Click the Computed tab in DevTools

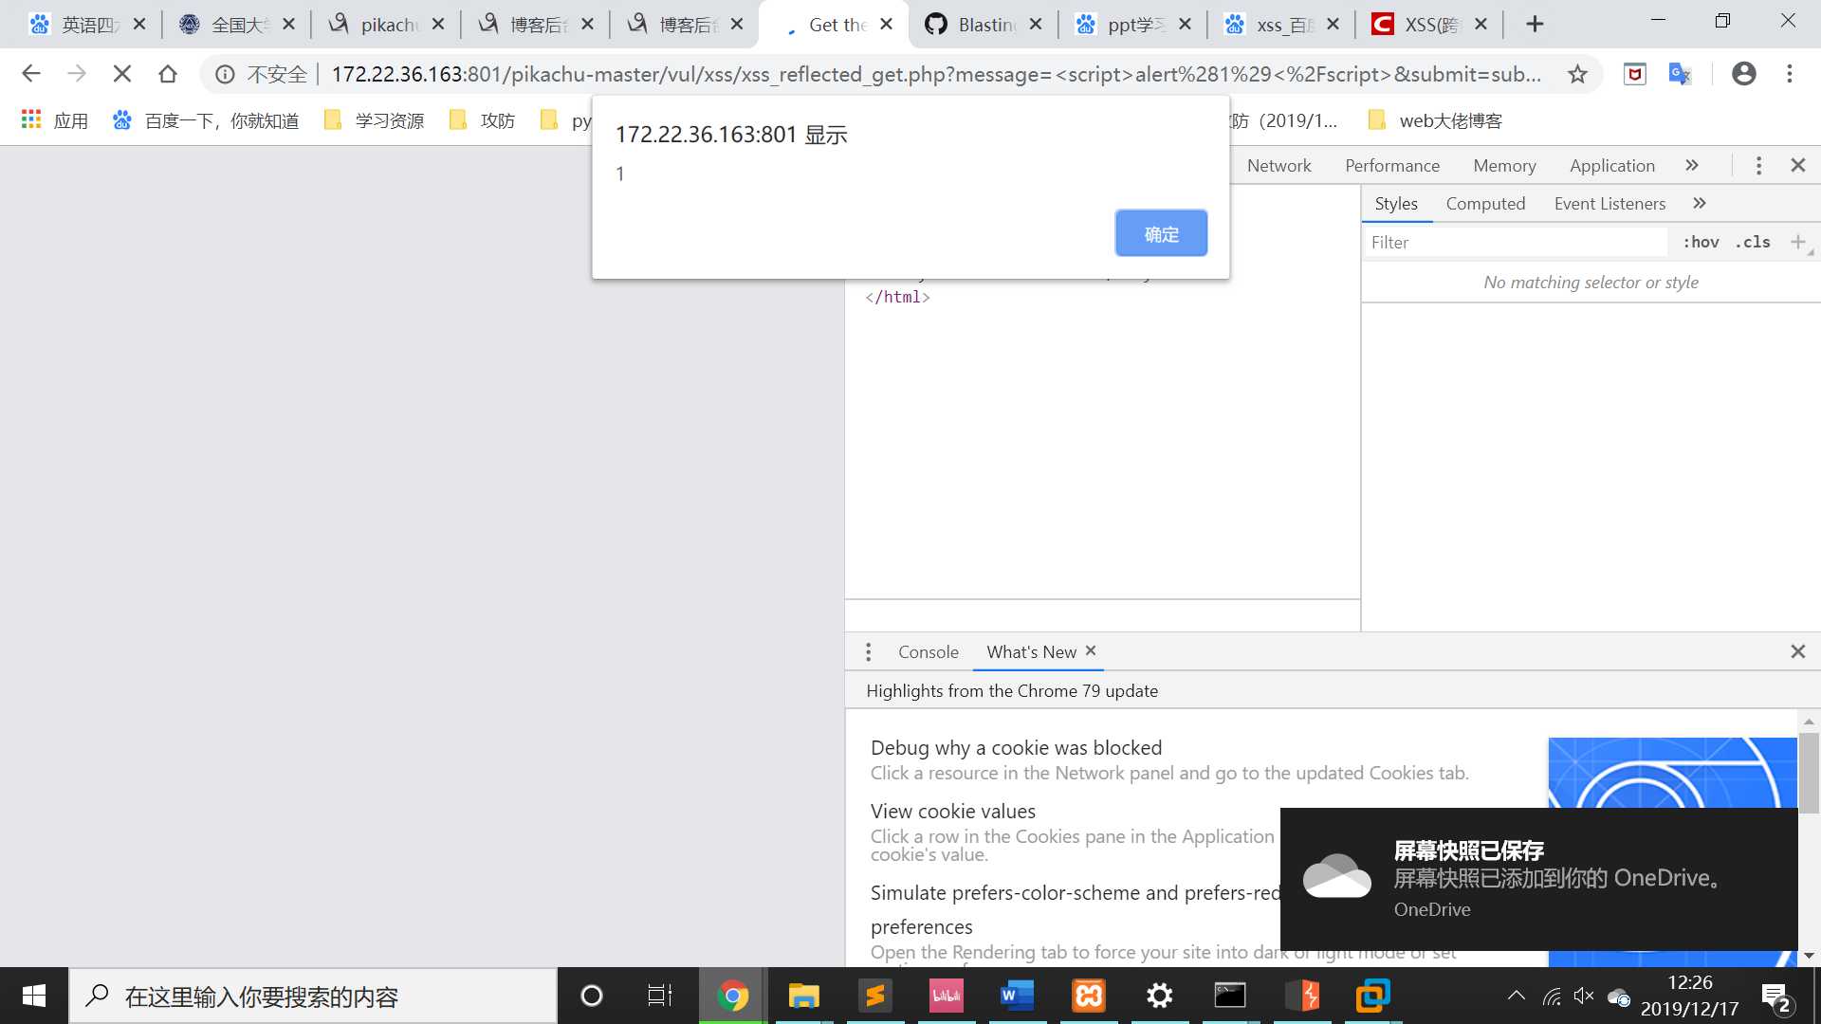(x=1486, y=203)
